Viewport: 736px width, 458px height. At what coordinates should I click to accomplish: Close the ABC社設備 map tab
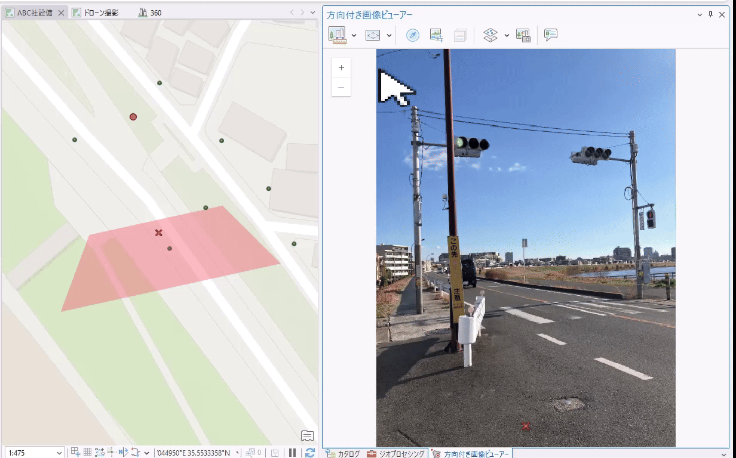pyautogui.click(x=61, y=13)
